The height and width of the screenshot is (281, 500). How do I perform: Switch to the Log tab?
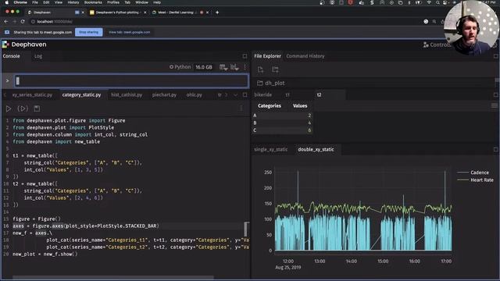(x=38, y=56)
